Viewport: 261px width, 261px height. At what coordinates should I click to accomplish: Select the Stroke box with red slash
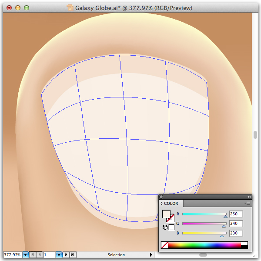point(172,220)
